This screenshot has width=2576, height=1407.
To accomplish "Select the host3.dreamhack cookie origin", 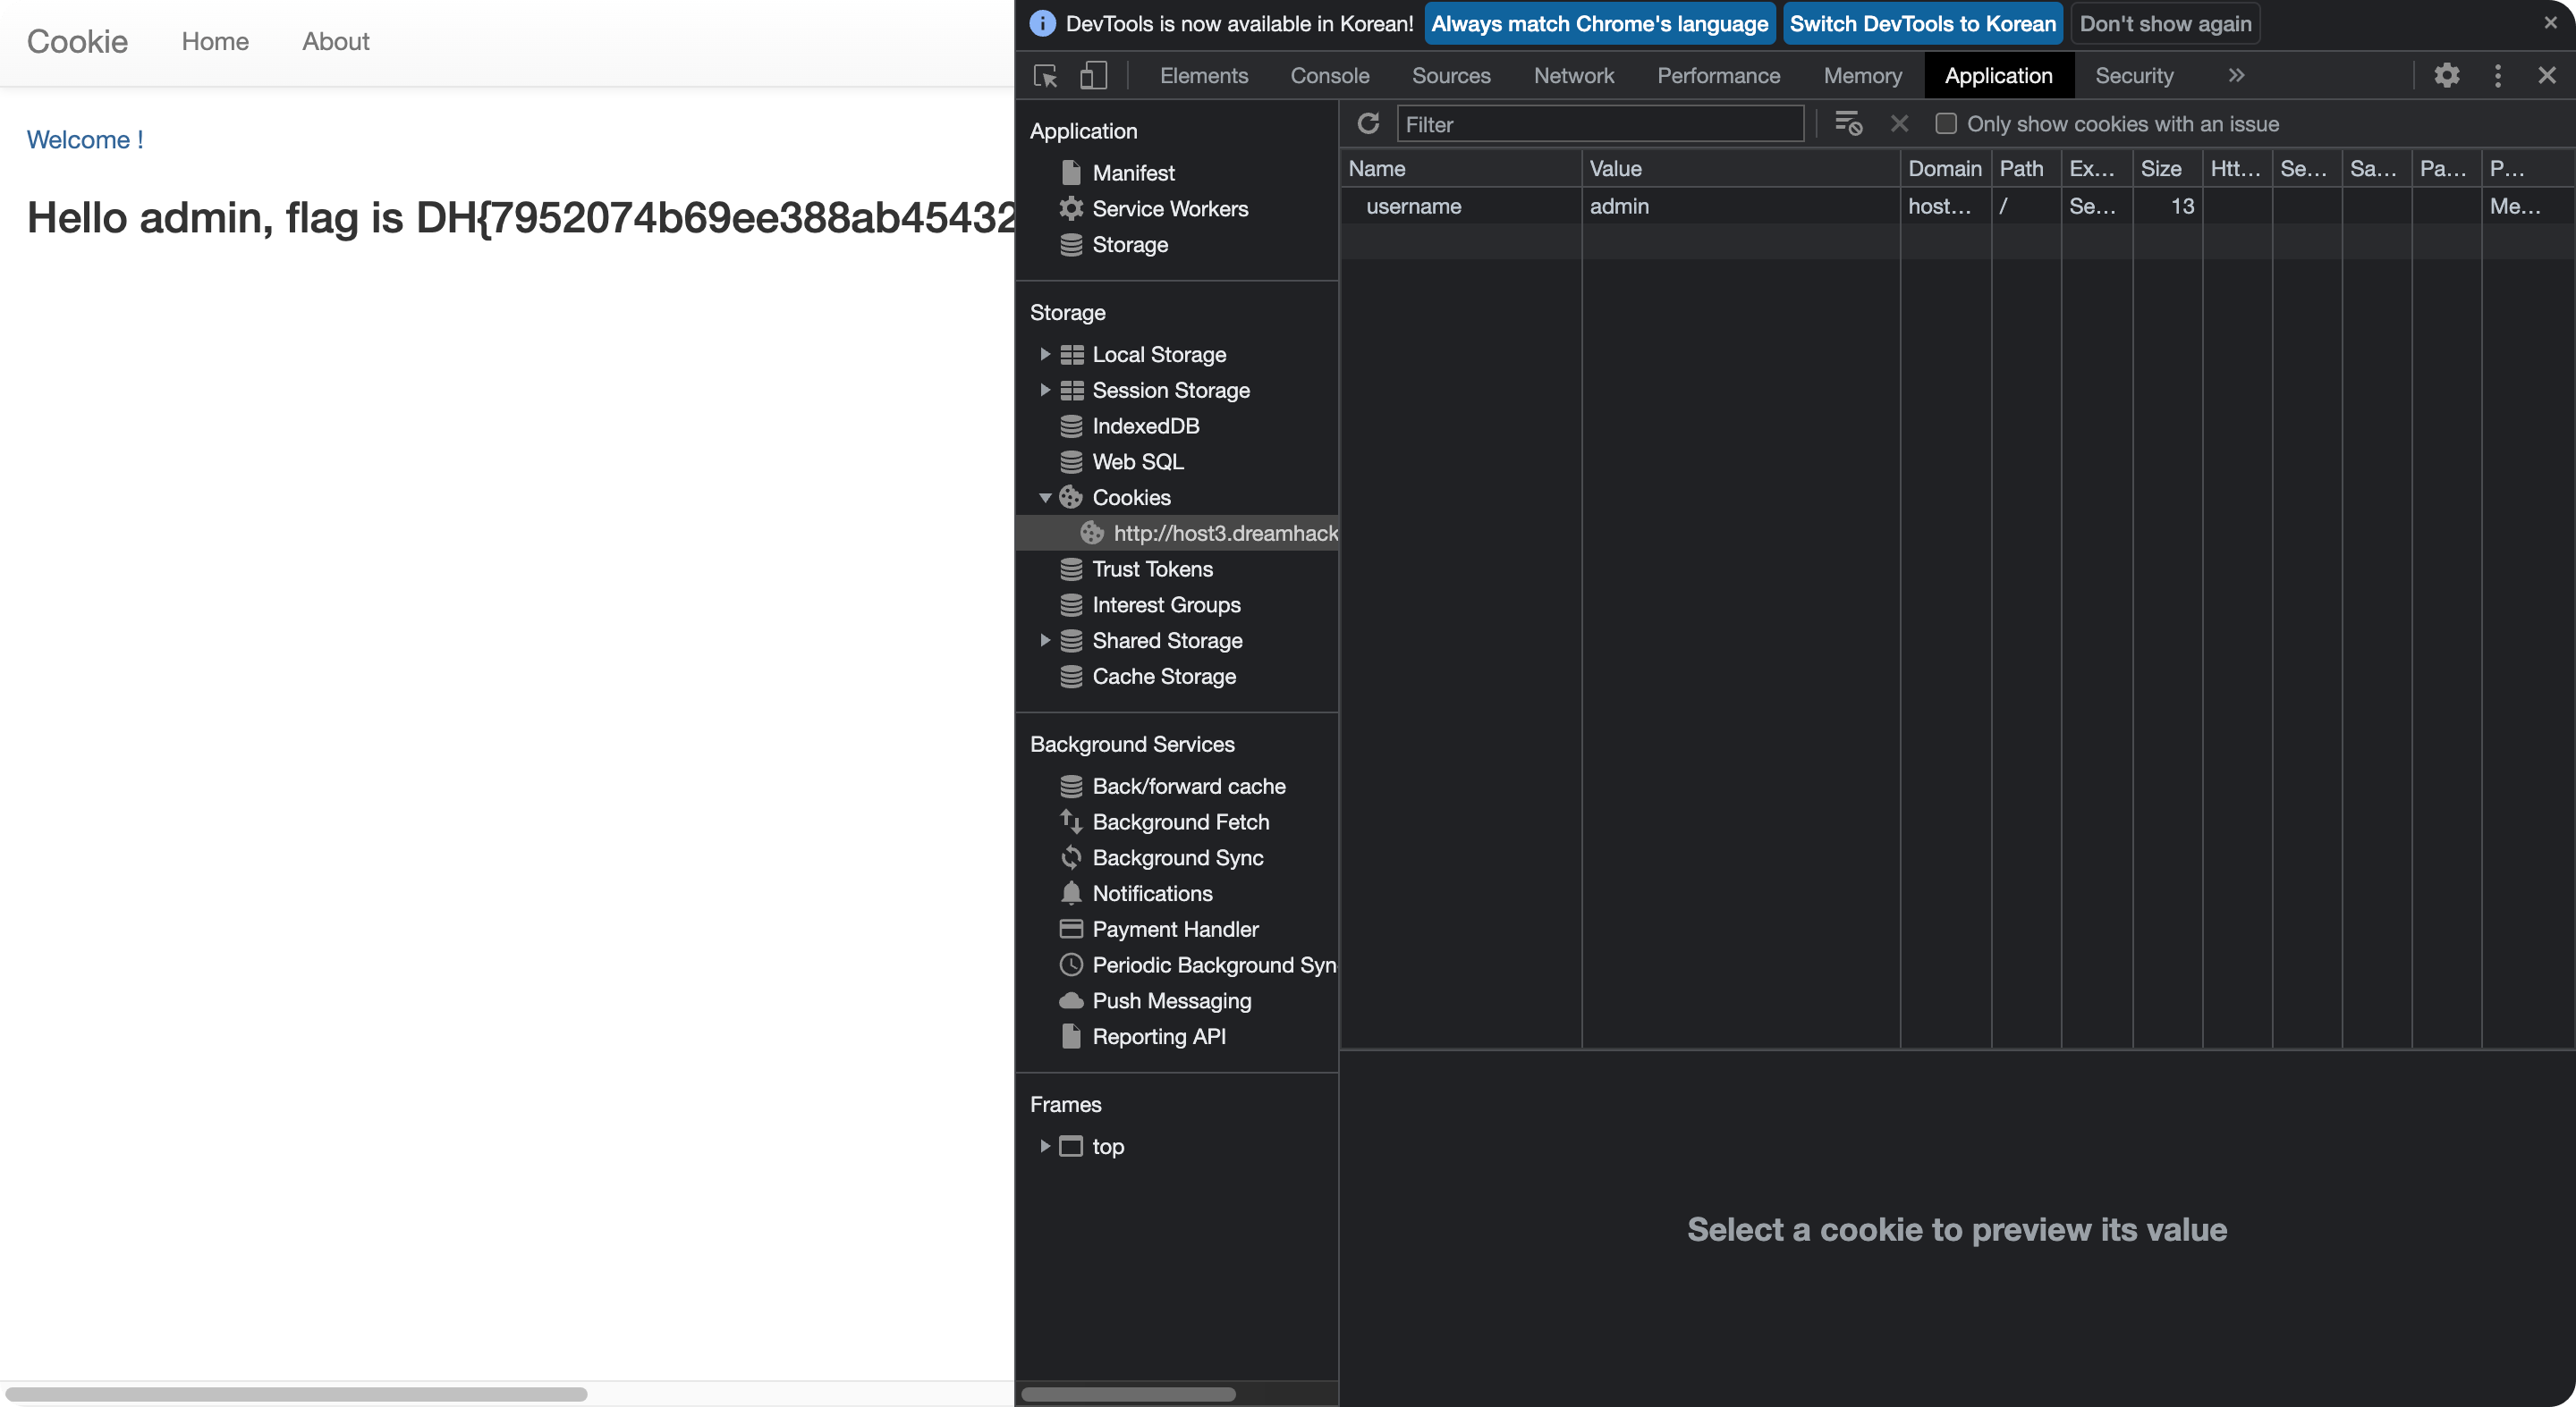I will click(1177, 534).
